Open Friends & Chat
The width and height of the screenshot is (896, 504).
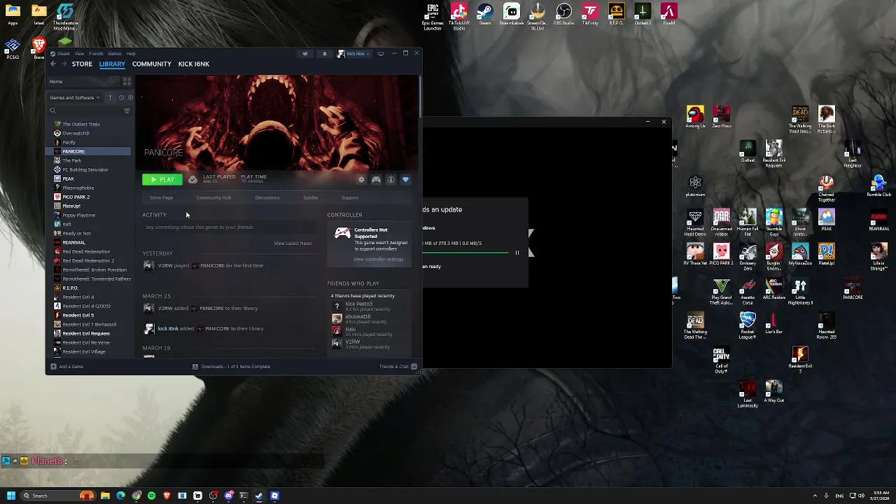(x=398, y=366)
